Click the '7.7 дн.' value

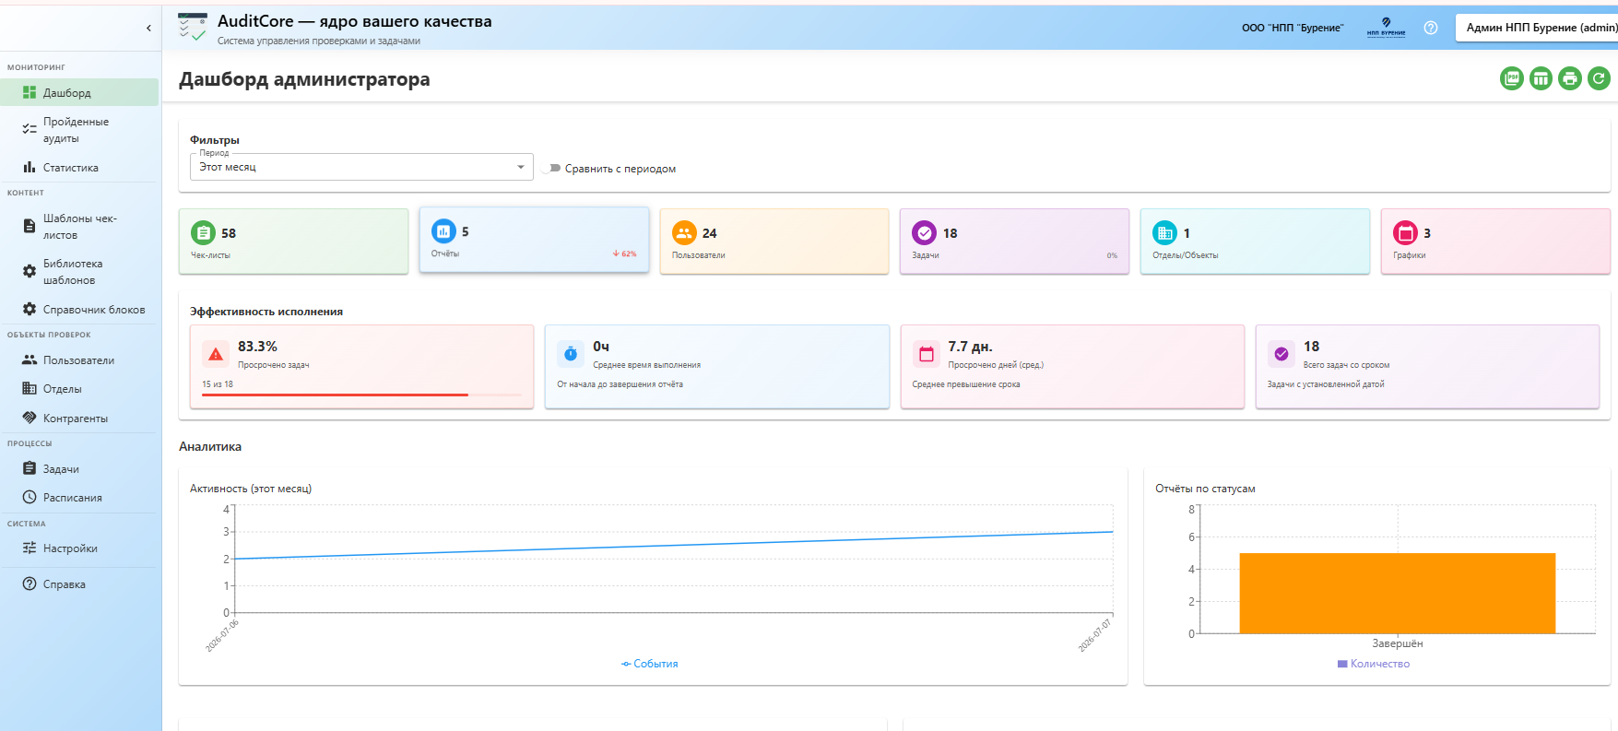[x=970, y=347]
